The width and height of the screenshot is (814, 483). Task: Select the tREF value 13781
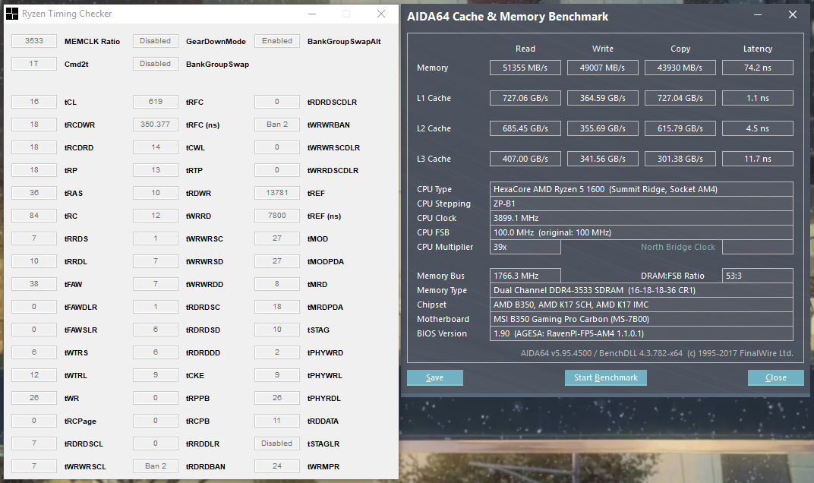(277, 193)
